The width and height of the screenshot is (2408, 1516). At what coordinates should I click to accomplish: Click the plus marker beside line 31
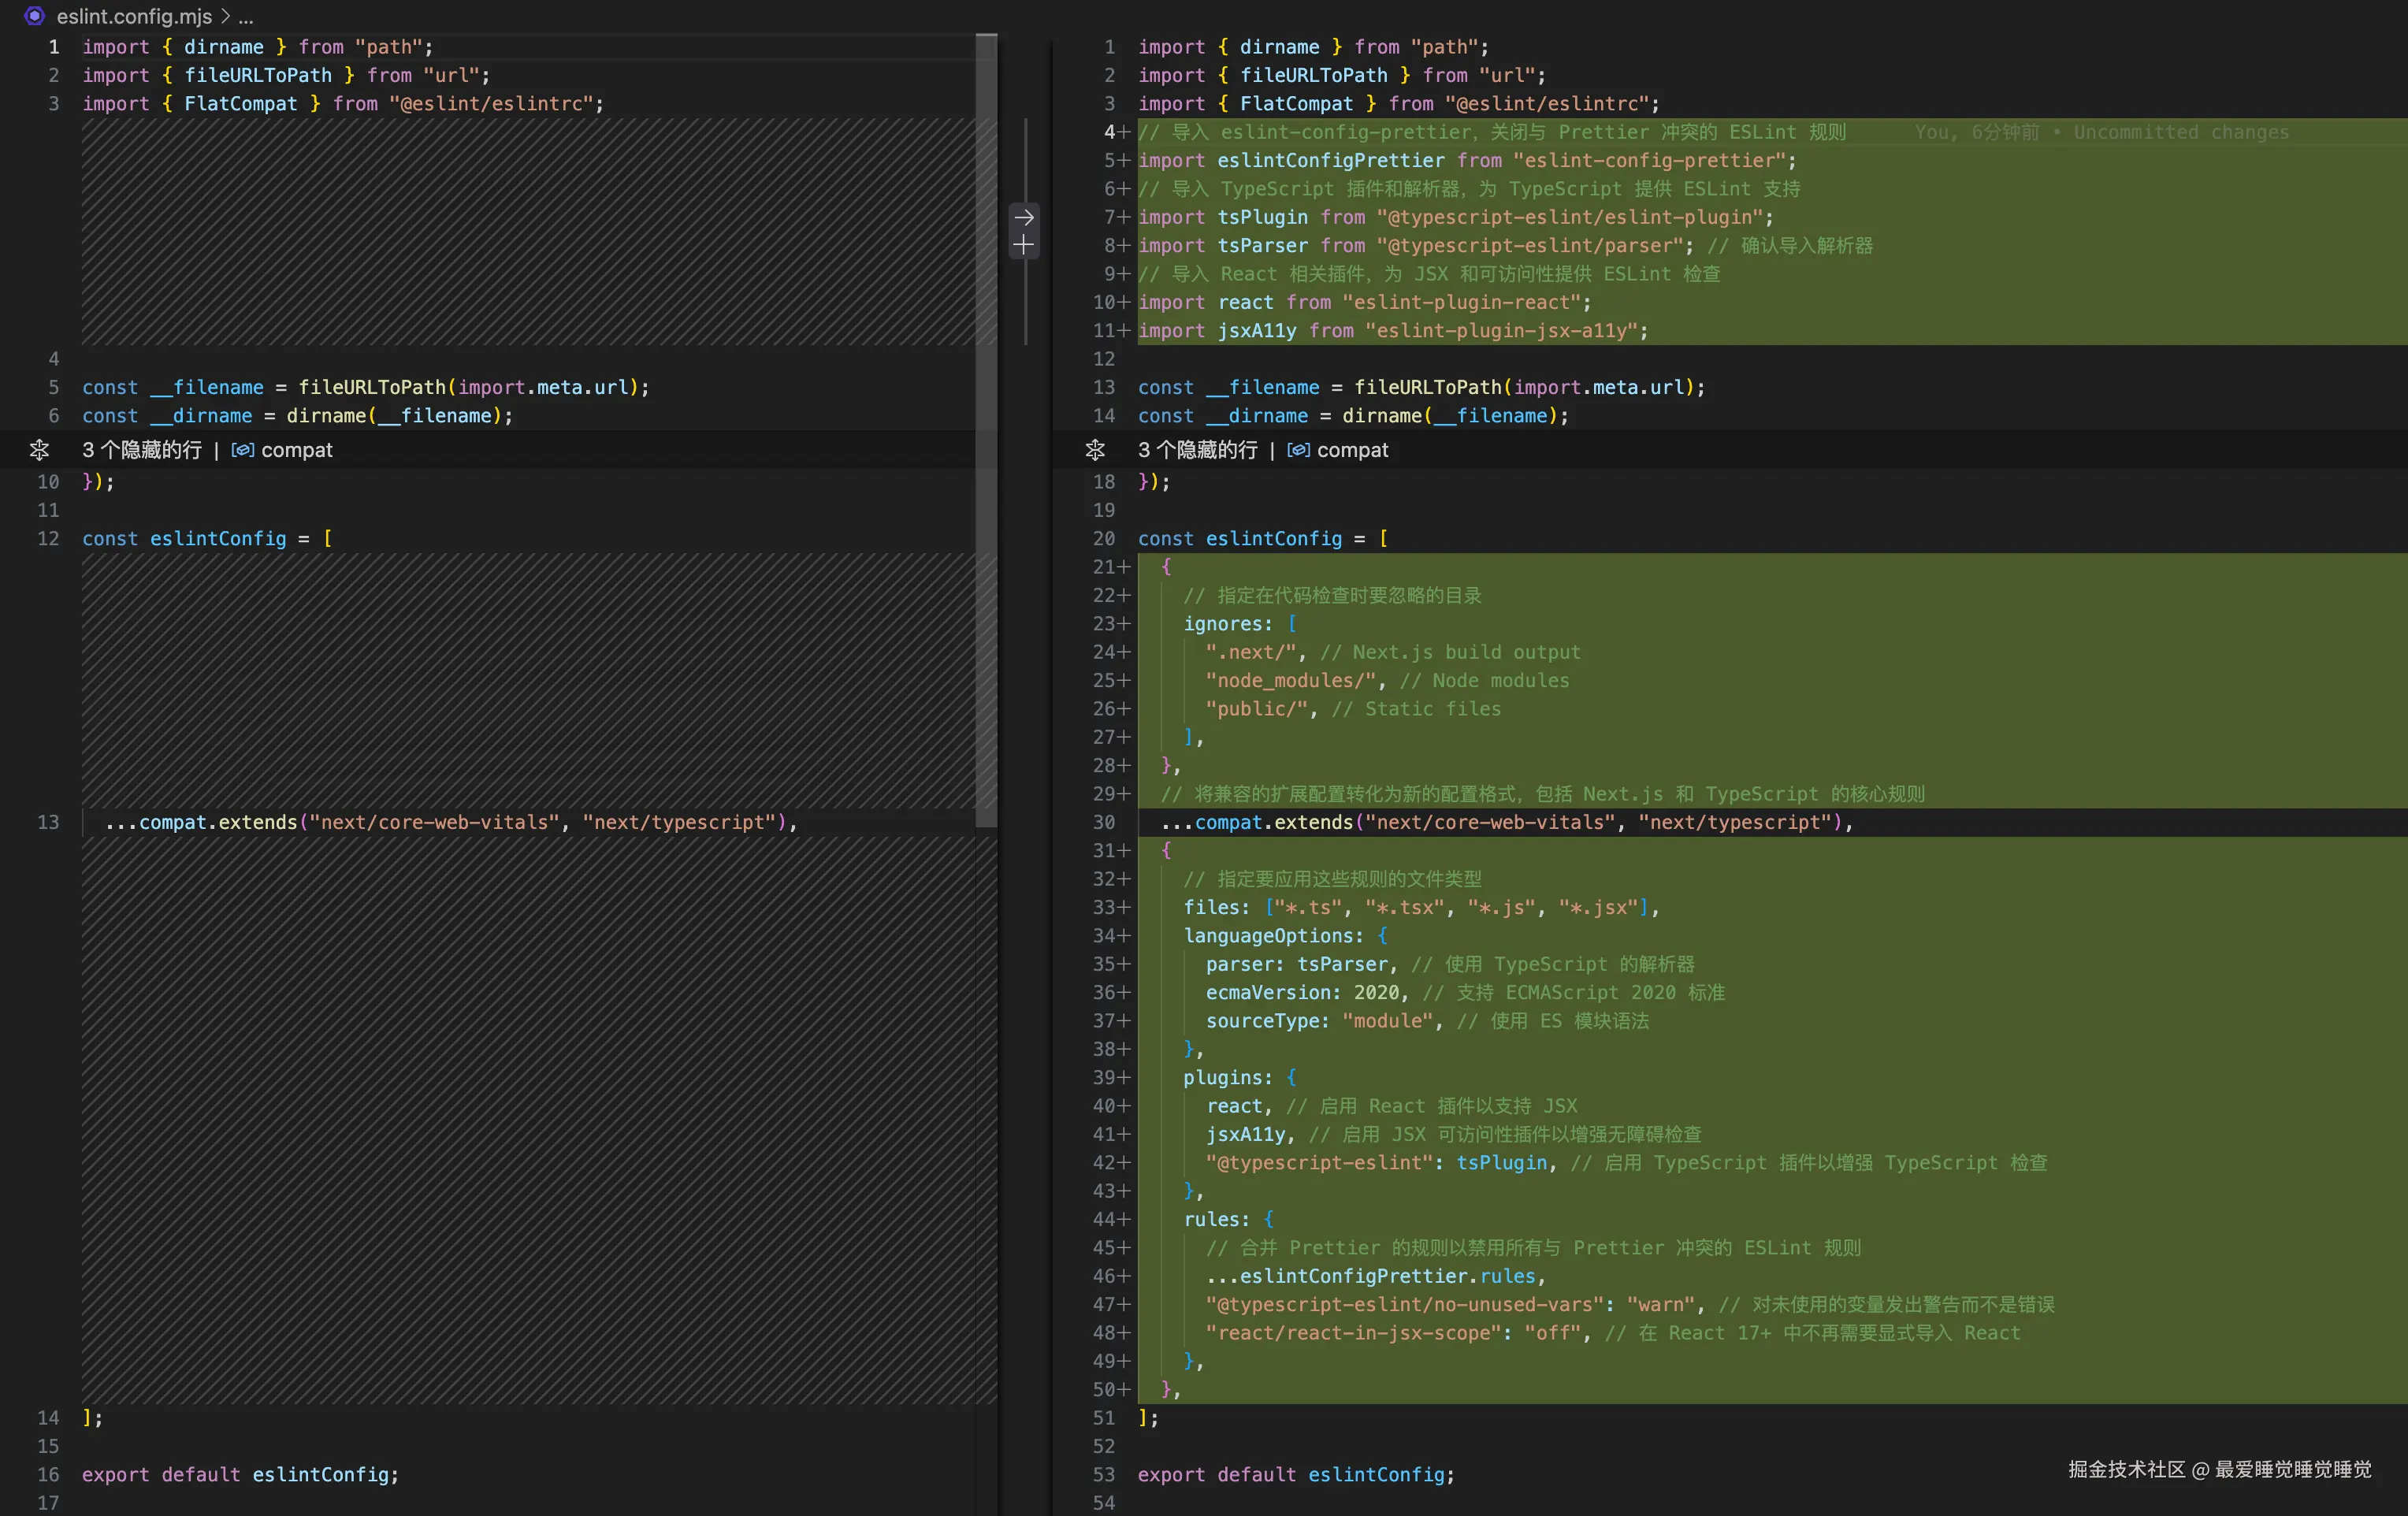click(x=1124, y=851)
